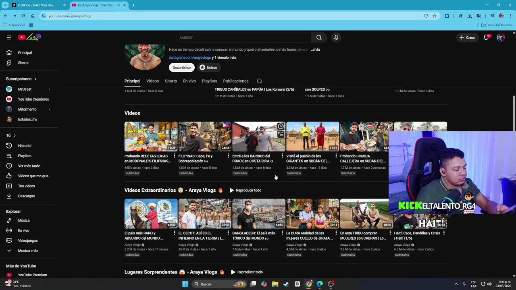Image resolution: width=516 pixels, height=290 pixels.
Task: Open Playlists in the sidebar
Action: (x=25, y=156)
